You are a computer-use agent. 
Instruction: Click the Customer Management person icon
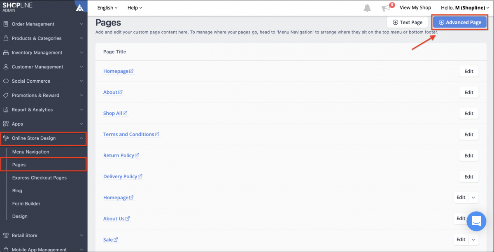tap(6, 67)
